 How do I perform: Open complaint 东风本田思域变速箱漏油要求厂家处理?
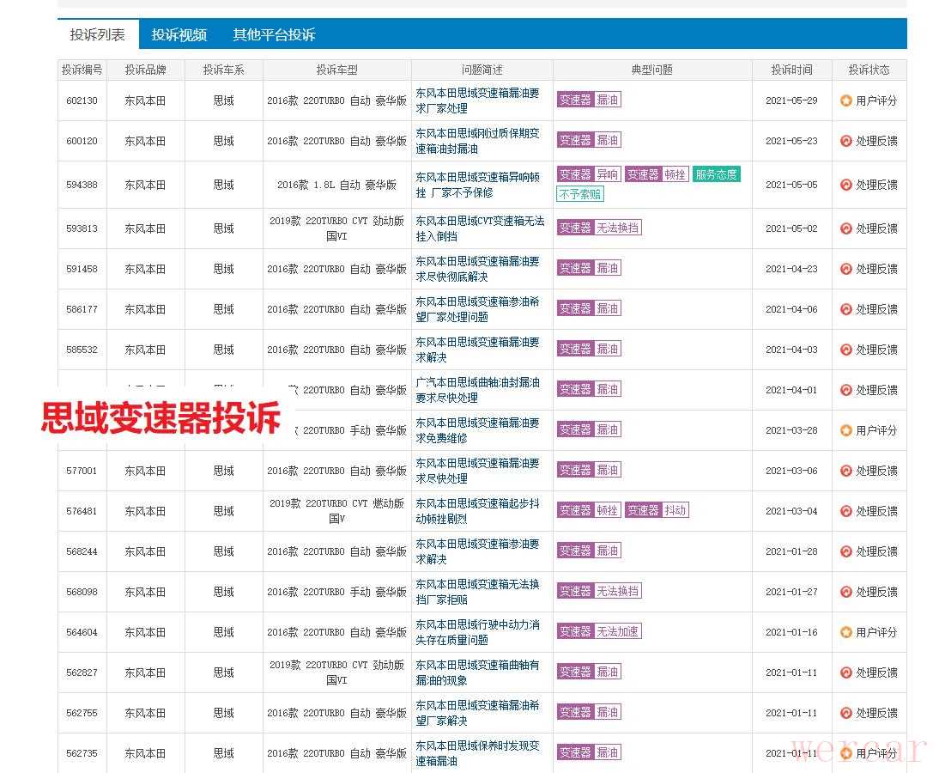pyautogui.click(x=478, y=100)
